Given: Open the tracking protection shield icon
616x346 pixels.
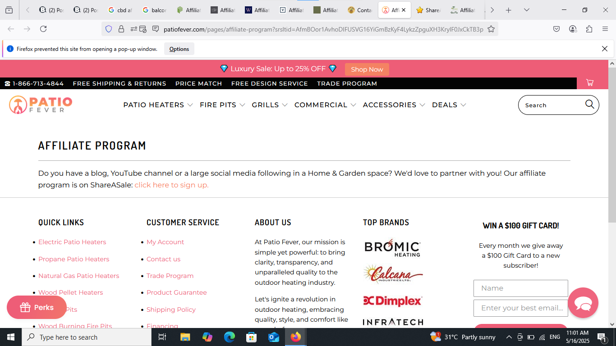Looking at the screenshot, I should [x=109, y=29].
